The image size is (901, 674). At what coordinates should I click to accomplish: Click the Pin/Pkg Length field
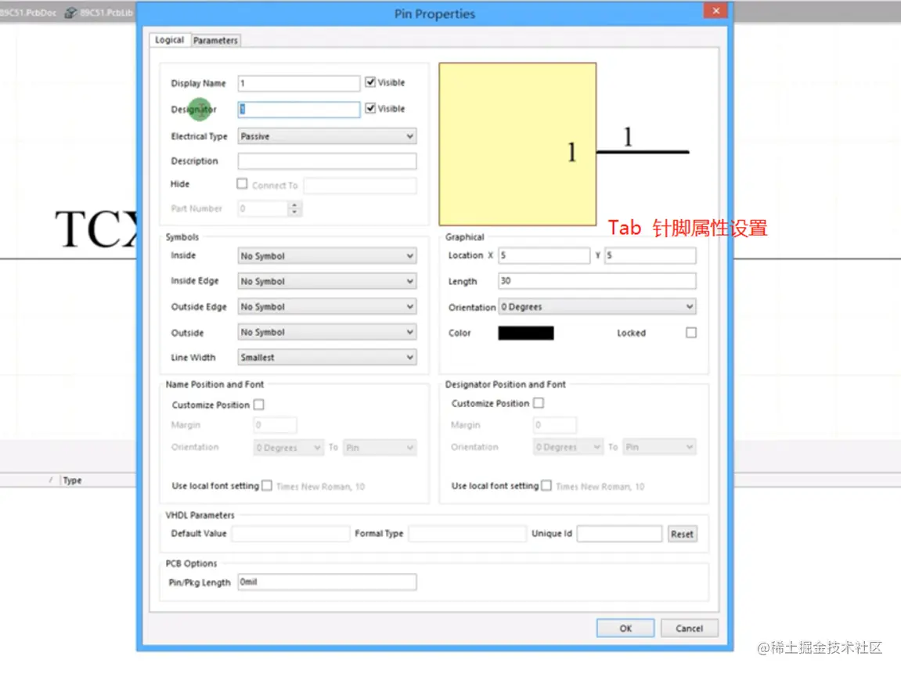(327, 582)
